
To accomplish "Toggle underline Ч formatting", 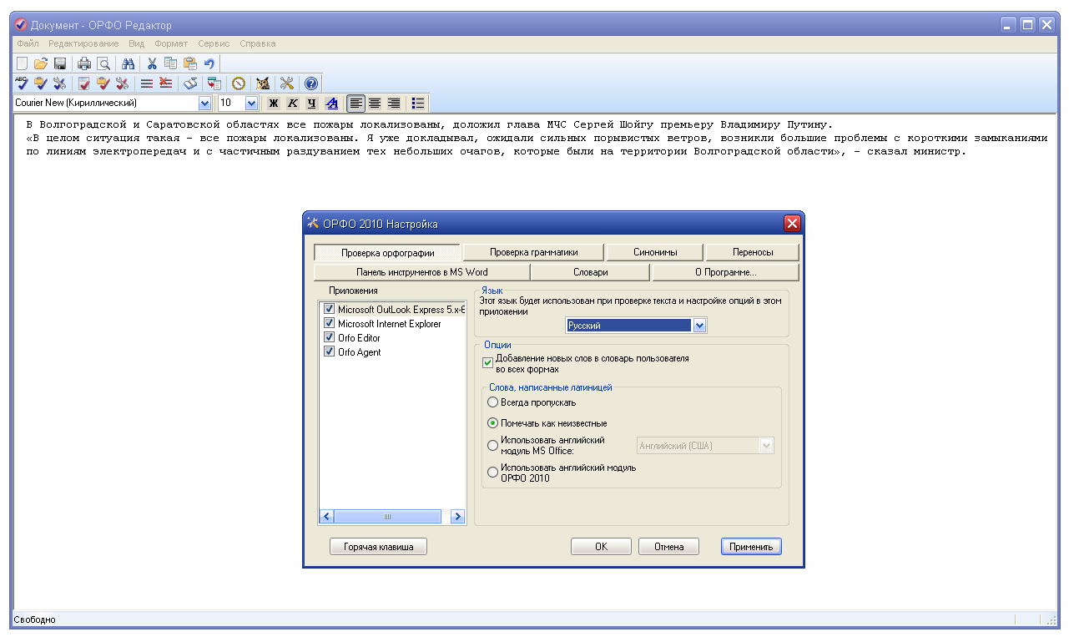I will click(312, 104).
